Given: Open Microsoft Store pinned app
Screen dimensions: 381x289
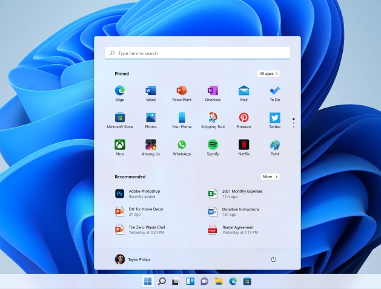Looking at the screenshot, I should click(119, 118).
